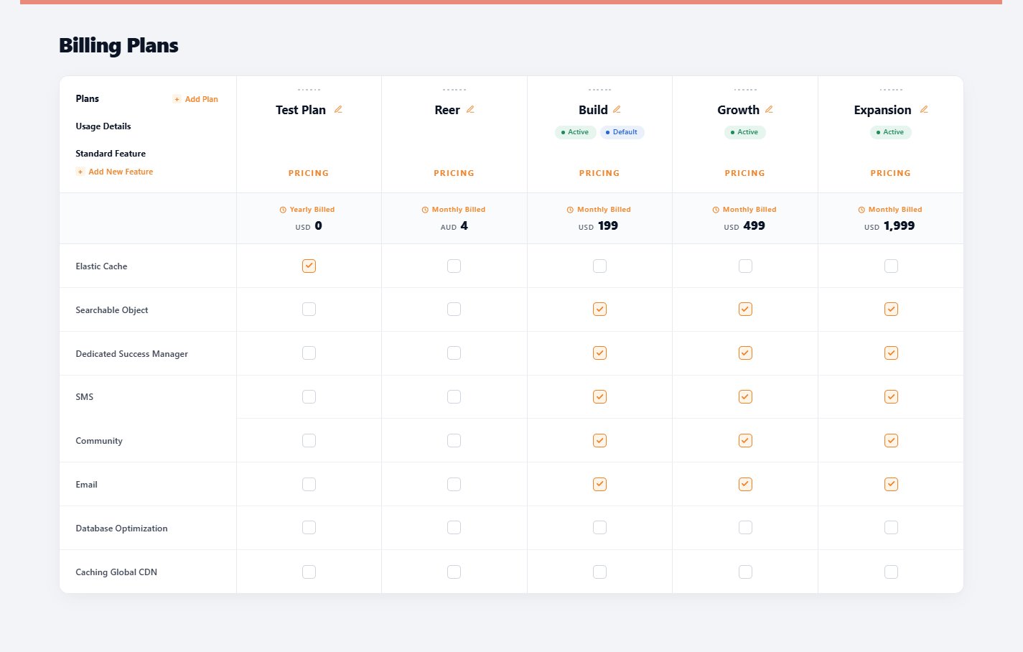Select the Usage Details section
1023x652 pixels.
[x=103, y=126]
